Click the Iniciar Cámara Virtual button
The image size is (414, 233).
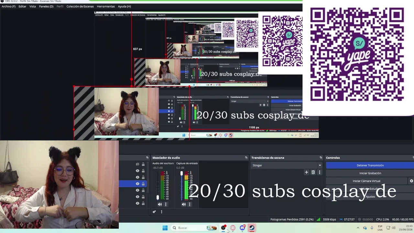pyautogui.click(x=366, y=181)
